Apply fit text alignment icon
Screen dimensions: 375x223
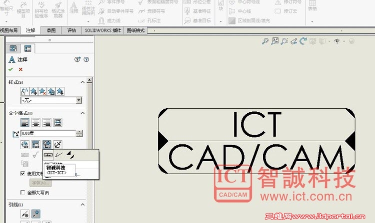tap(58, 123)
